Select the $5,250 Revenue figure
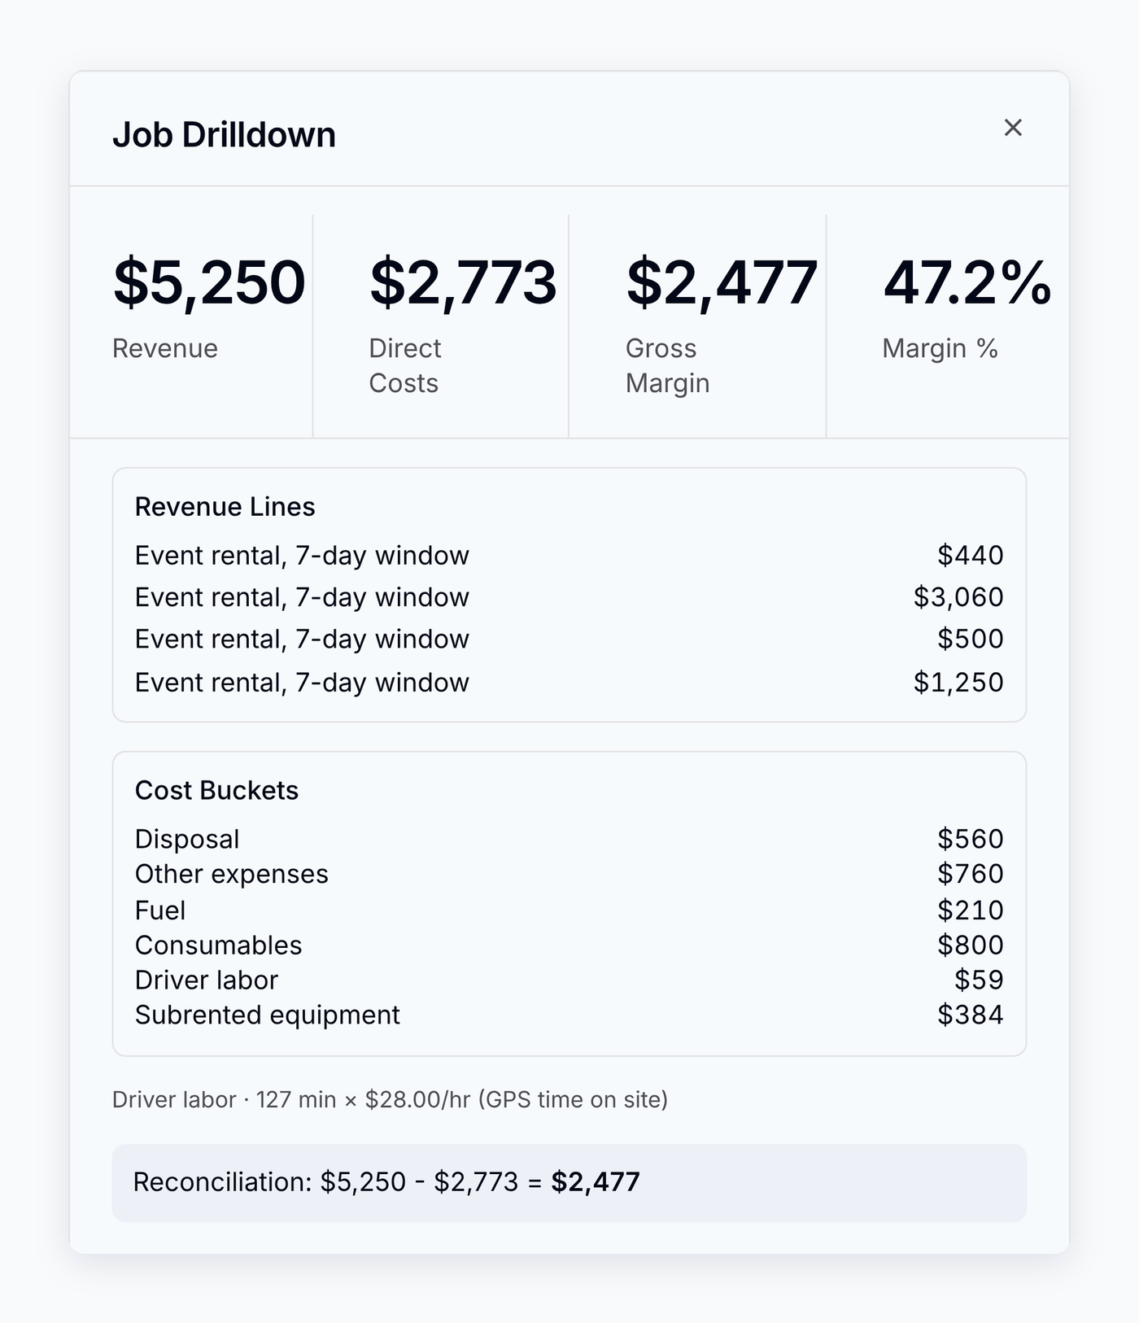 click(x=209, y=282)
